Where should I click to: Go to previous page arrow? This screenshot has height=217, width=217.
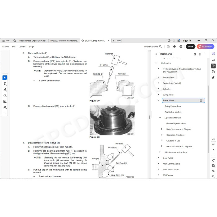tap(213, 150)
